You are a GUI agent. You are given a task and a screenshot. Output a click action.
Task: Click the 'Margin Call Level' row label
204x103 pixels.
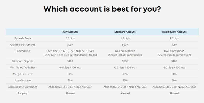(23, 74)
